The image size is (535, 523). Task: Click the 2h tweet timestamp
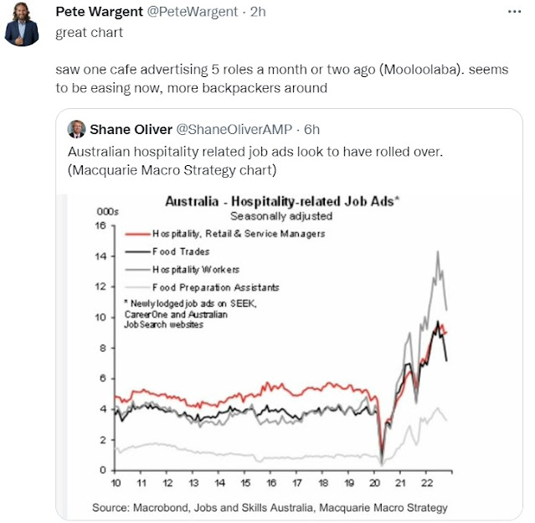pos(258,12)
